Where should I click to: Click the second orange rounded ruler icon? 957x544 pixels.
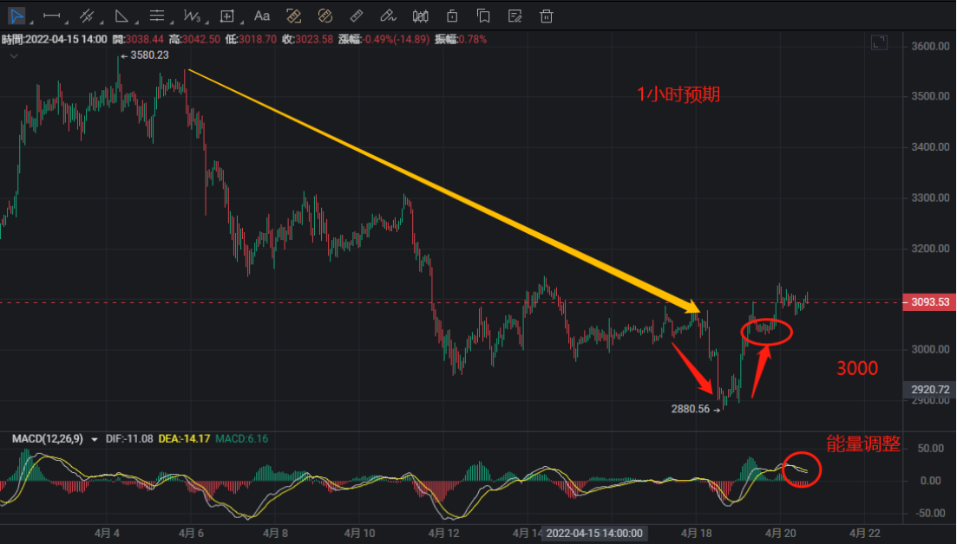point(325,16)
